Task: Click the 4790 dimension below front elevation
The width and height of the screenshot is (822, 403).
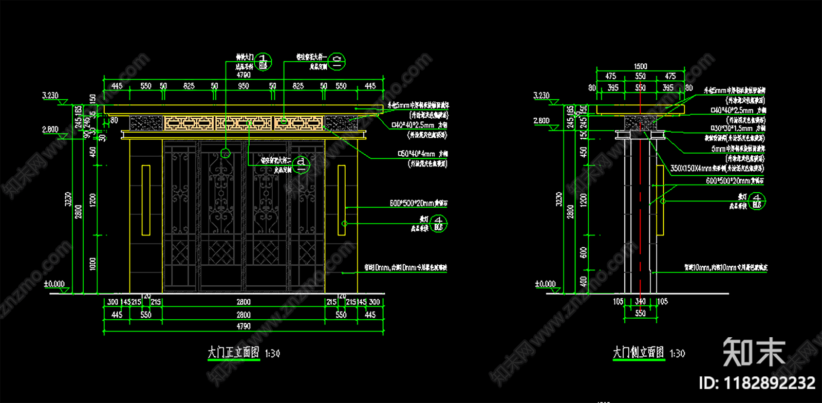Action: click(x=244, y=326)
